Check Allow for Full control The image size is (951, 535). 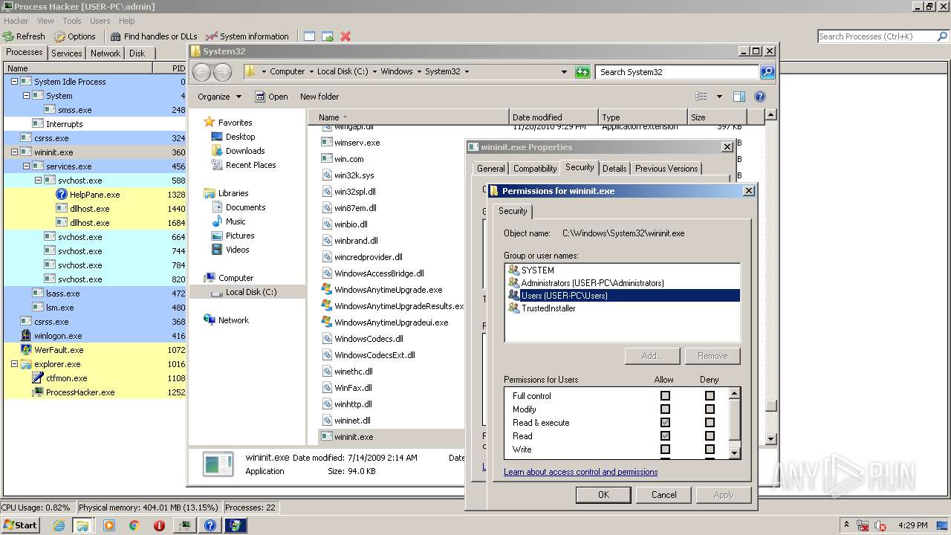point(665,396)
